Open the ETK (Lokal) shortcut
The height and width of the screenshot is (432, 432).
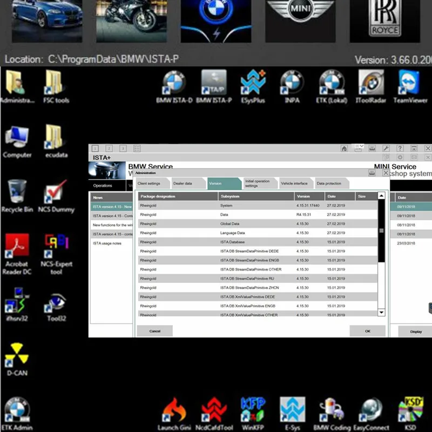pyautogui.click(x=332, y=86)
